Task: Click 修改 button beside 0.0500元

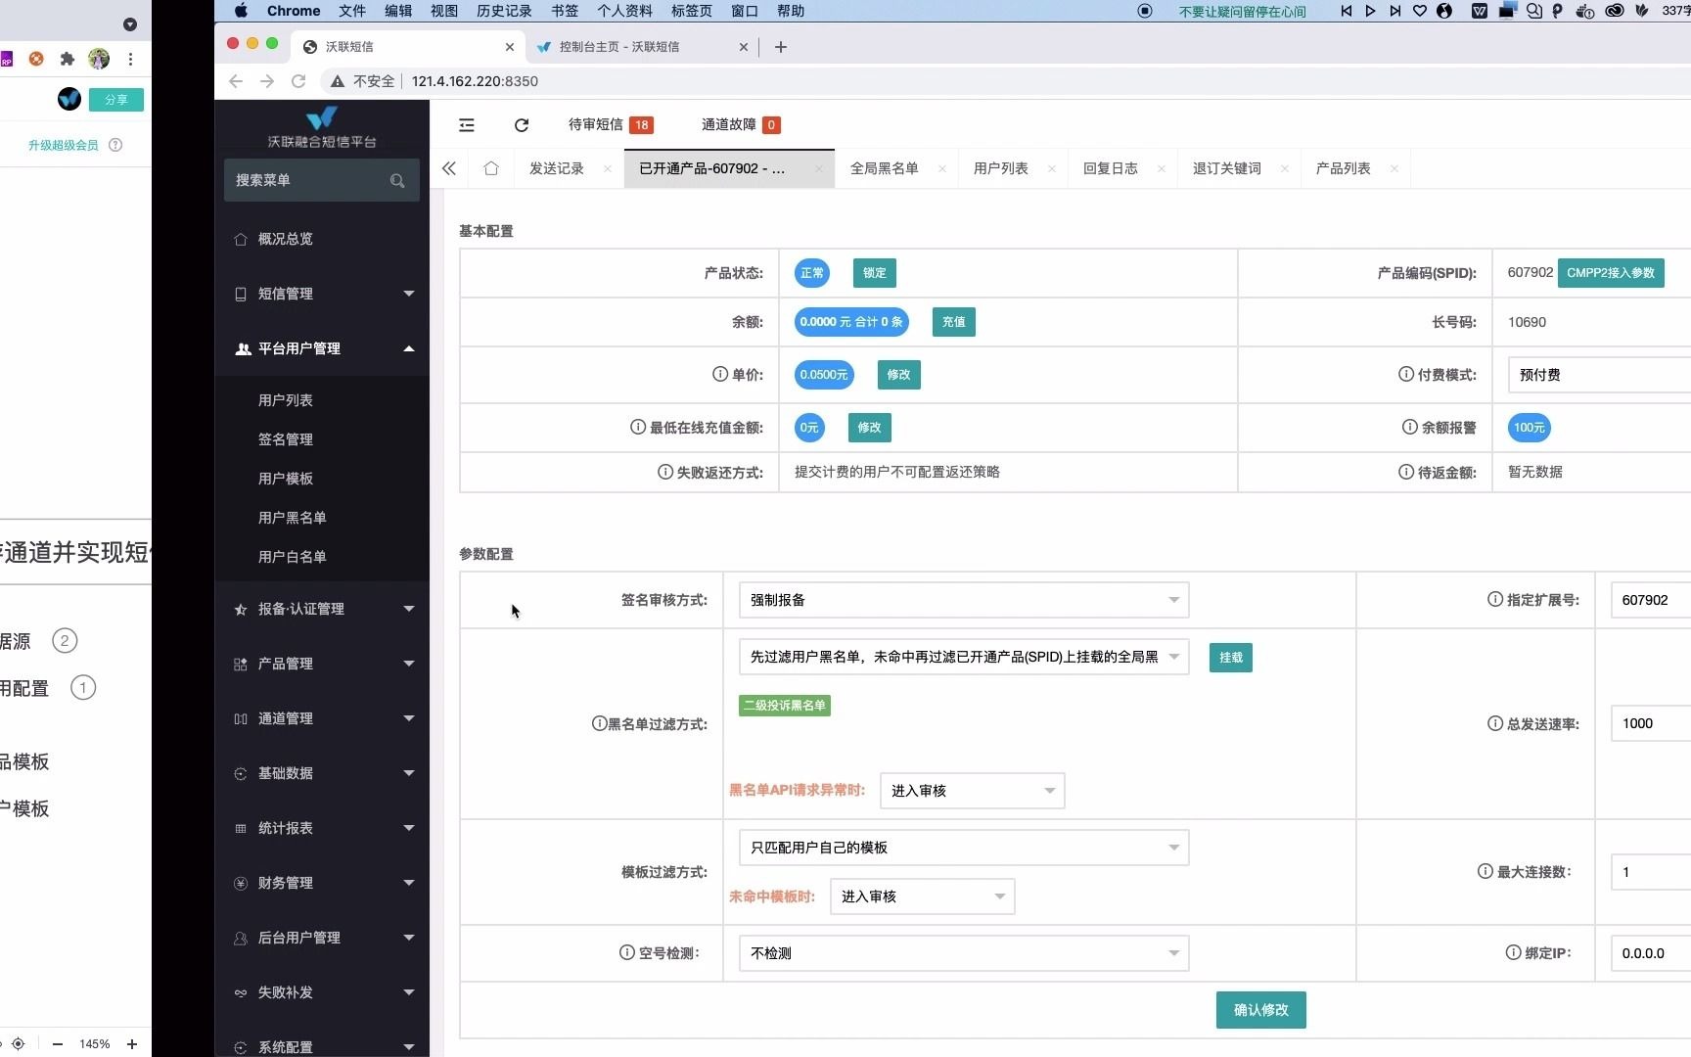Action: click(898, 375)
